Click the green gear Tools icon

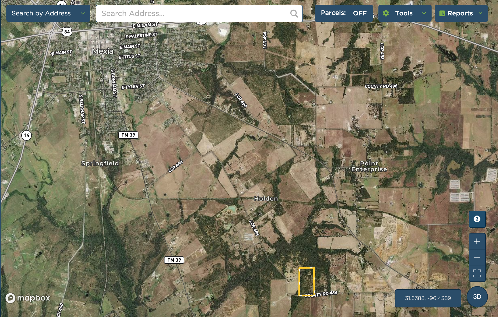(386, 13)
